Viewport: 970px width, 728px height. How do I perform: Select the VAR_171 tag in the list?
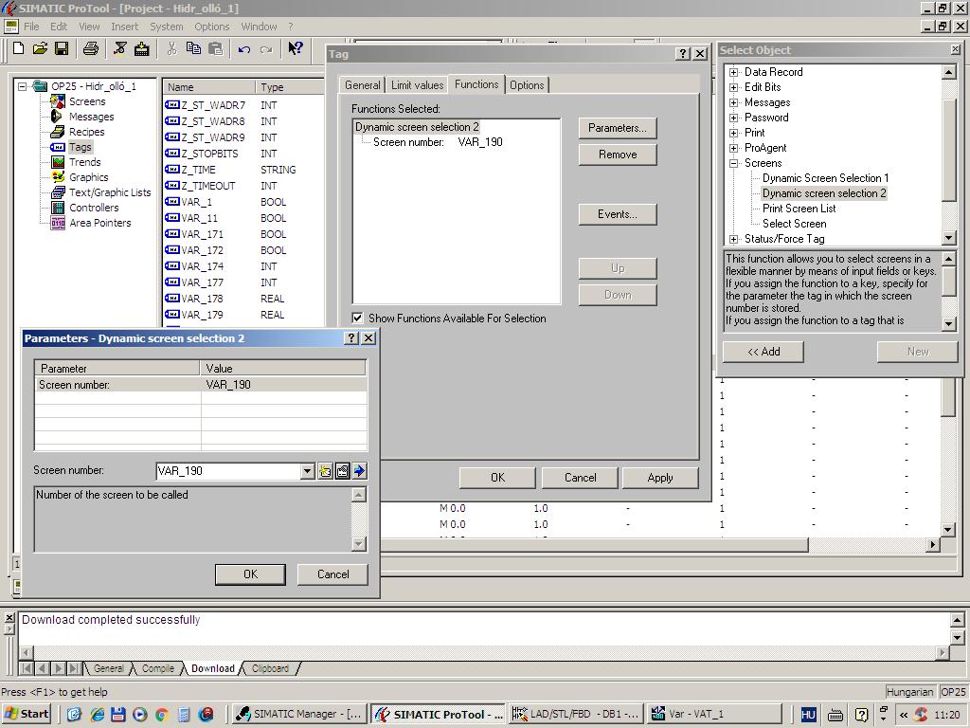click(x=203, y=234)
